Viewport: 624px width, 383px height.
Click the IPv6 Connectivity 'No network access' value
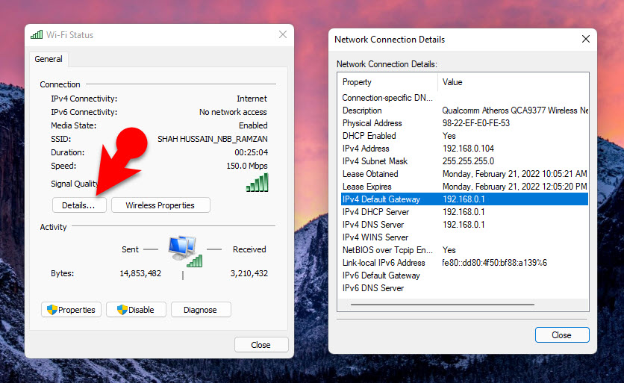pyautogui.click(x=233, y=112)
